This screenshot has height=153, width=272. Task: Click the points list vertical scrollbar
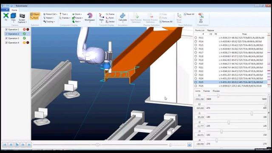click(x=269, y=60)
